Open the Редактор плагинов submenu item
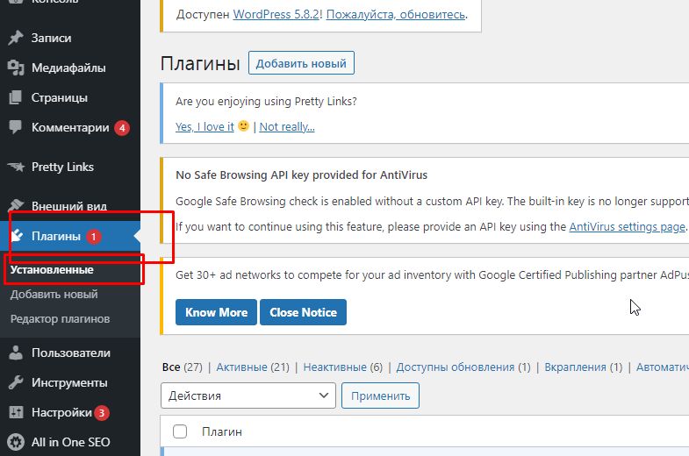The height and width of the screenshot is (456, 689). [x=61, y=318]
